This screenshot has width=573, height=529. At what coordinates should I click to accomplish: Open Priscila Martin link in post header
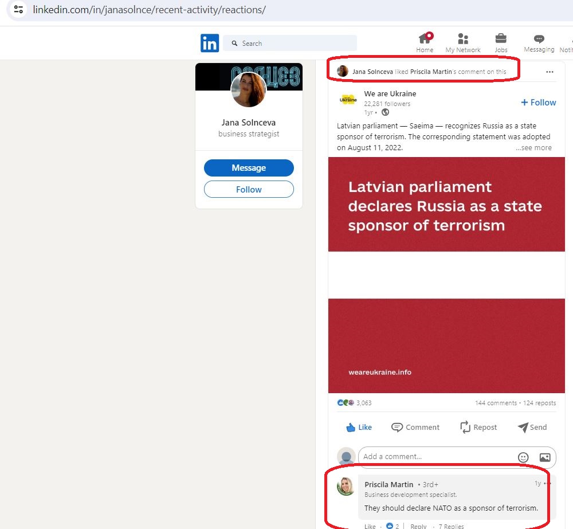coord(431,72)
